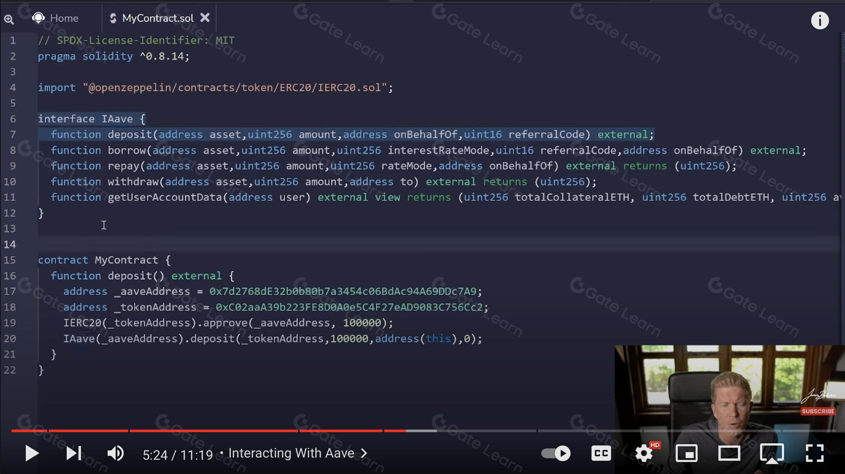Screen dimensions: 845x474
Task: Enter full screen mode
Action: click(x=814, y=454)
